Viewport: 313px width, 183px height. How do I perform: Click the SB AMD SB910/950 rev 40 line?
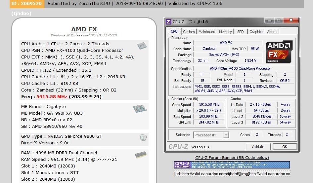point(52,127)
